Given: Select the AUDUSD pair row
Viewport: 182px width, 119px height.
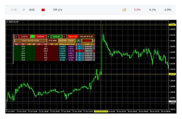Looking at the screenshot, I should click(x=89, y=46).
